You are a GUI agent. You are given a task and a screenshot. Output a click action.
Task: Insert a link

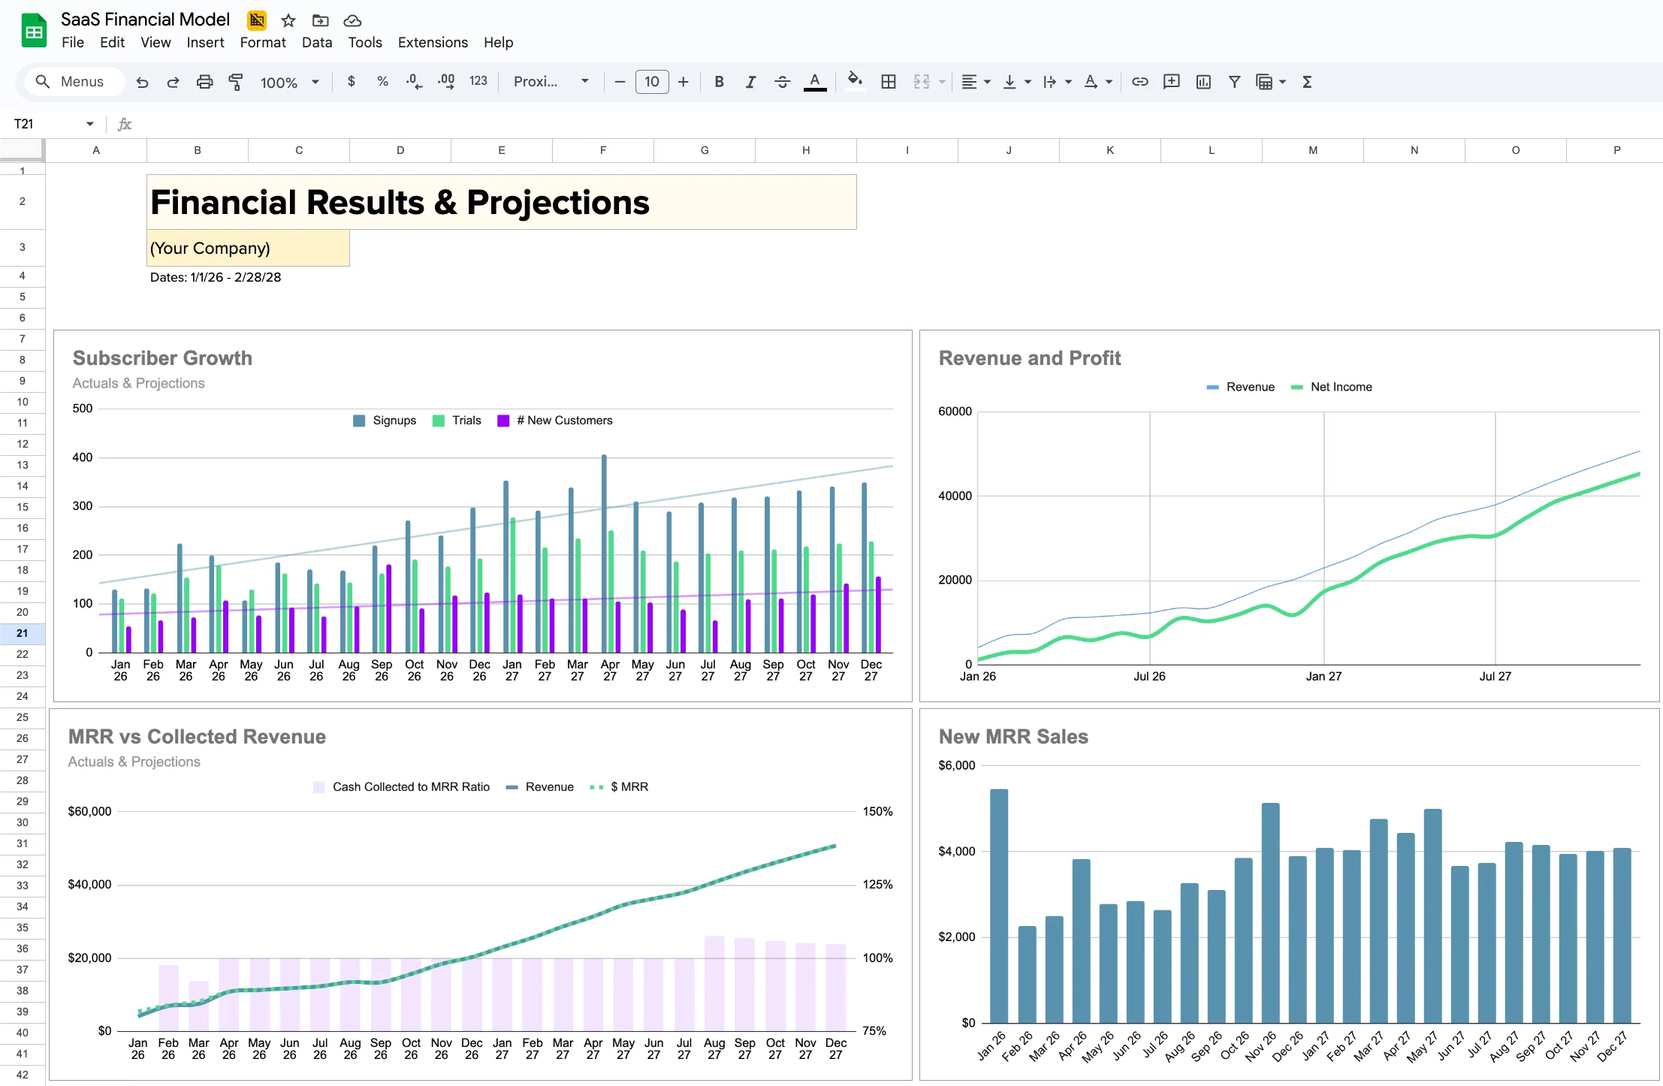tap(1139, 81)
